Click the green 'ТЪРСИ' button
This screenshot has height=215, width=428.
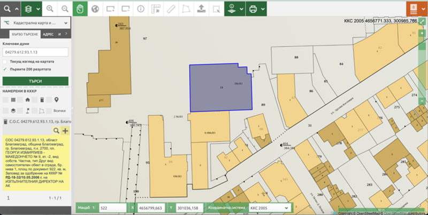(x=35, y=81)
